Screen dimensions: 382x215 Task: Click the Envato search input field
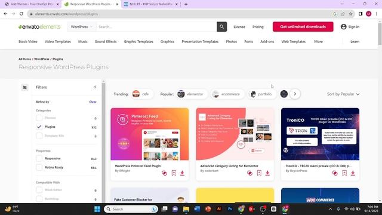coord(156,27)
